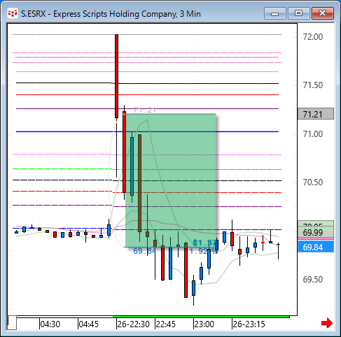
Task: Click the 69.99 price label on axis
Action: (x=316, y=232)
